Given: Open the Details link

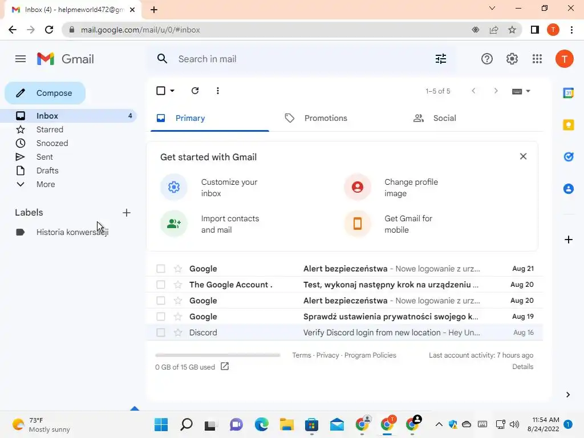Looking at the screenshot, I should 522,367.
